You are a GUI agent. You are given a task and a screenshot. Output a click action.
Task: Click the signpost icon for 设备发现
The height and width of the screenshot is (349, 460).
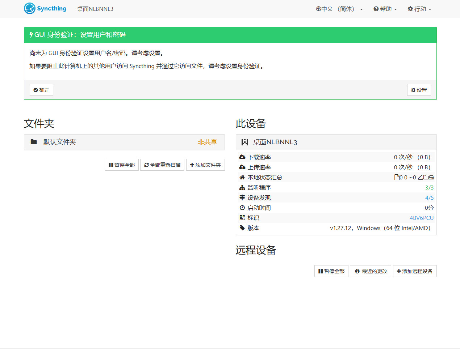[242, 197]
